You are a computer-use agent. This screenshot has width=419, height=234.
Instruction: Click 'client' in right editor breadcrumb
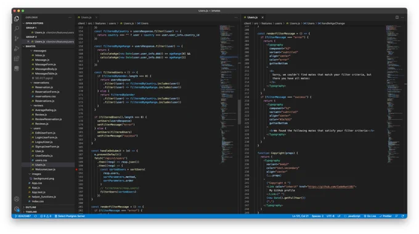click(x=248, y=23)
